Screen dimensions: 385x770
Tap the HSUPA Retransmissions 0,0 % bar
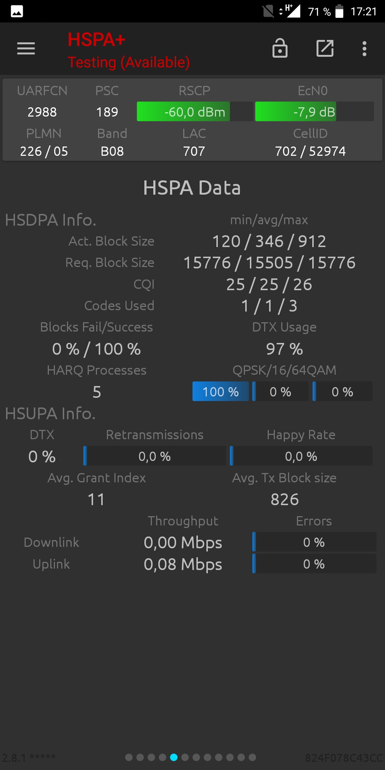(x=155, y=456)
